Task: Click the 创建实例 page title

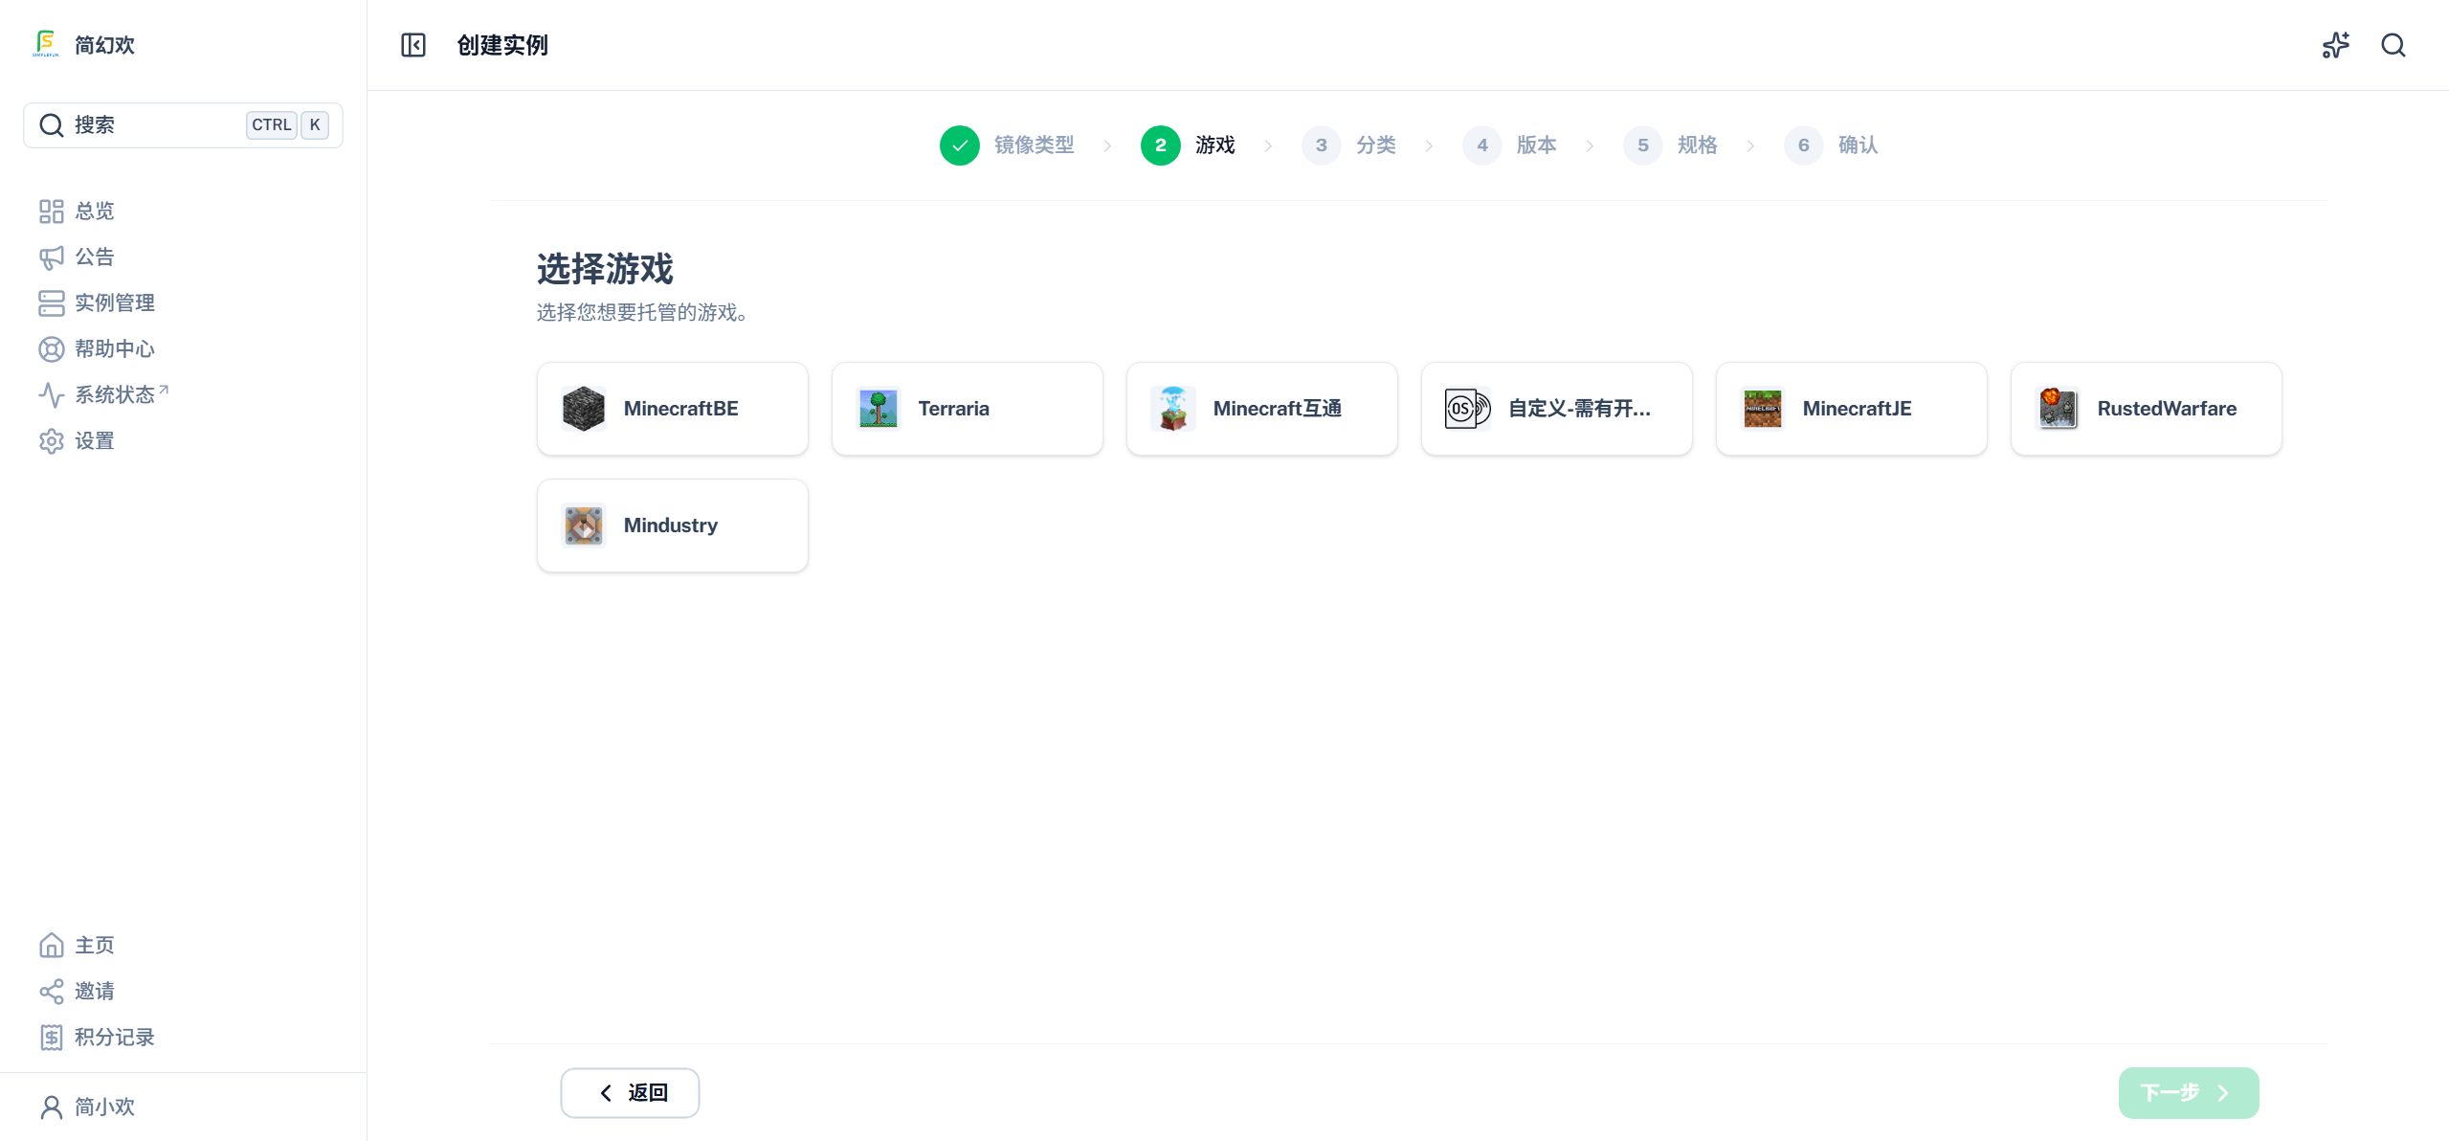Action: click(502, 45)
